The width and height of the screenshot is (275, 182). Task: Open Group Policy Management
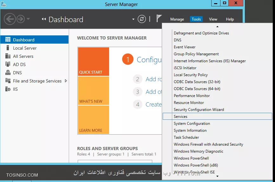pos(217,54)
